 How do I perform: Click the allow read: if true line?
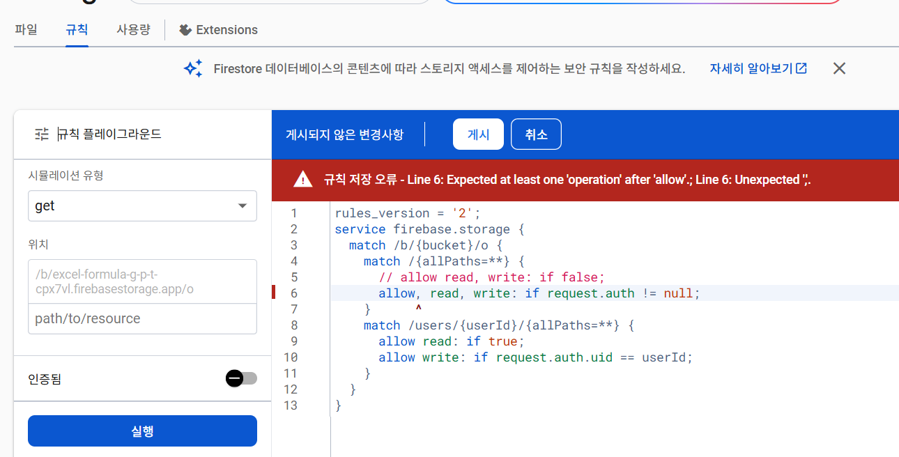pos(451,341)
